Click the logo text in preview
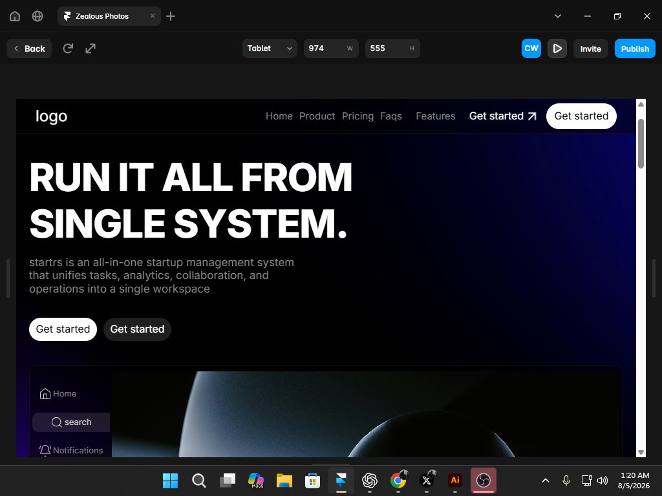662x496 pixels. coord(51,116)
